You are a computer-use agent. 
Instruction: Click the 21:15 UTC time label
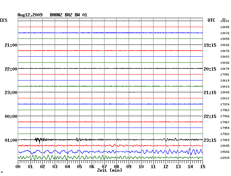pyautogui.click(x=210, y=93)
